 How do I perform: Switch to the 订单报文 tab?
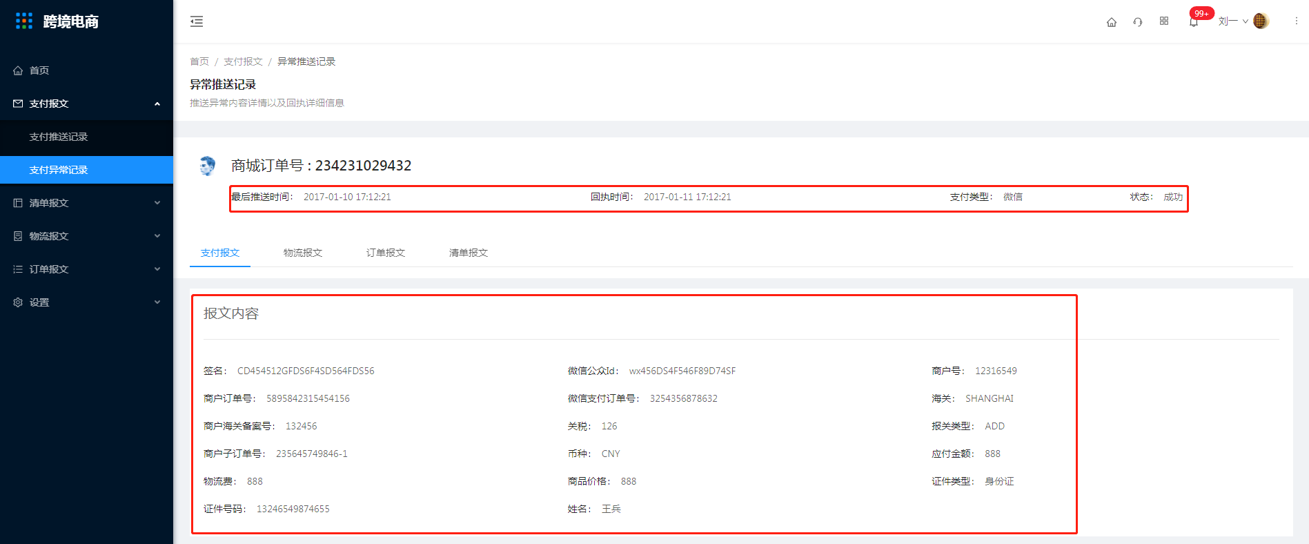coord(386,253)
